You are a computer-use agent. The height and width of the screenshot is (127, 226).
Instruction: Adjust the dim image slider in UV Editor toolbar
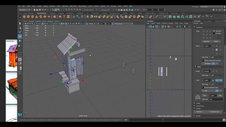(185, 27)
